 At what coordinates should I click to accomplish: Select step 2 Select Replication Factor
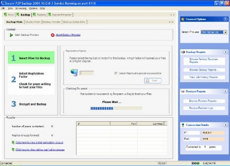pyautogui.click(x=31, y=80)
